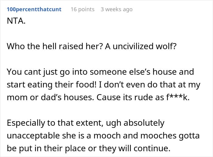Click the line starting 'mom or dad's houses'
This screenshot has height=157, width=213.
[98, 97]
